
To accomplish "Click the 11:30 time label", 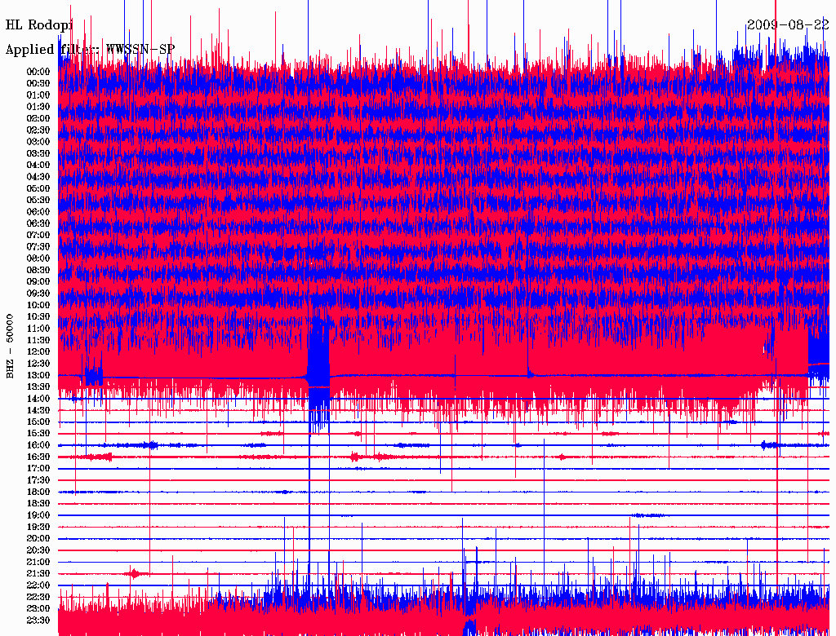I will (38, 340).
